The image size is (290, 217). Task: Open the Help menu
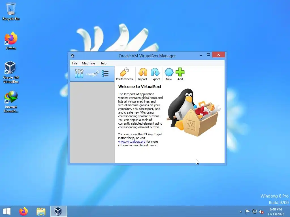pos(103,63)
